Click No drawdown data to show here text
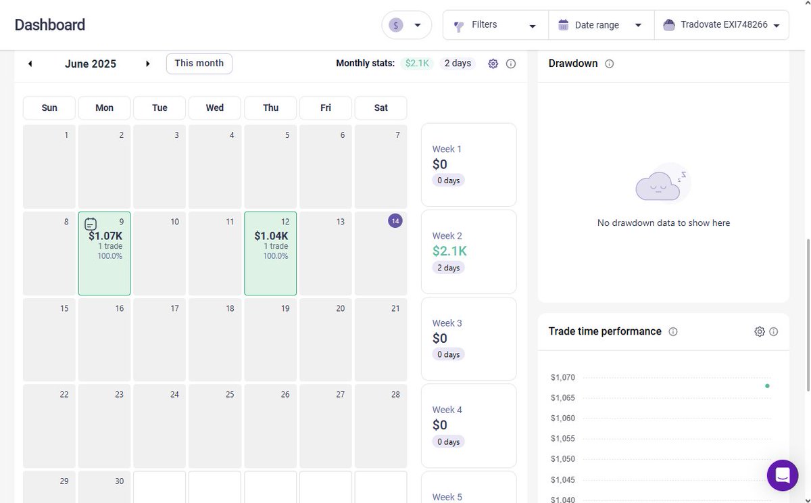 point(664,223)
